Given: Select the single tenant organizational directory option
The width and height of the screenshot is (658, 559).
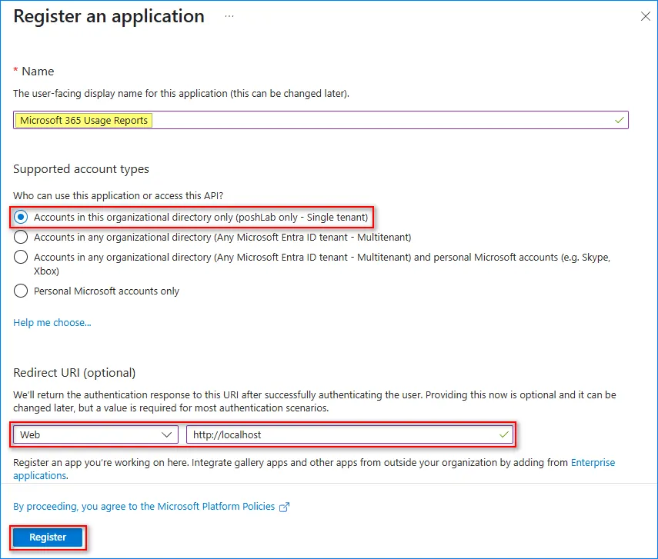Looking at the screenshot, I should (21, 218).
